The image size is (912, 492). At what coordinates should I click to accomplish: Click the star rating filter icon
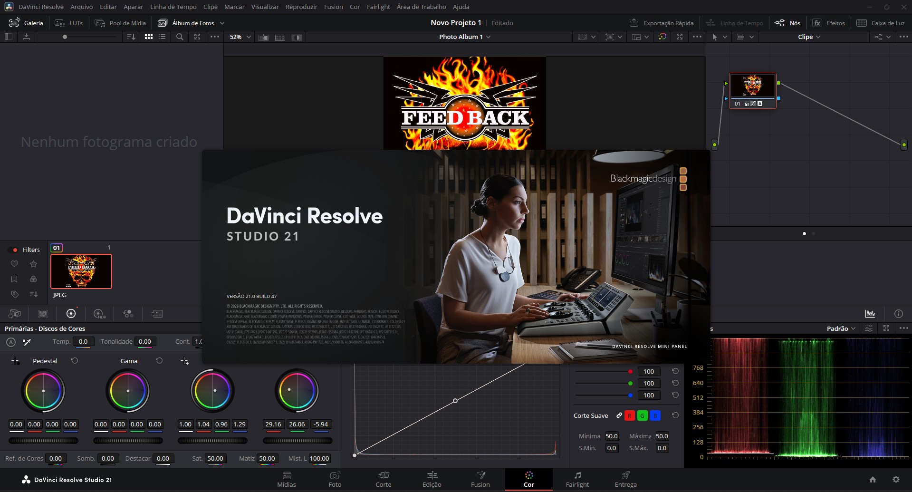(x=33, y=264)
